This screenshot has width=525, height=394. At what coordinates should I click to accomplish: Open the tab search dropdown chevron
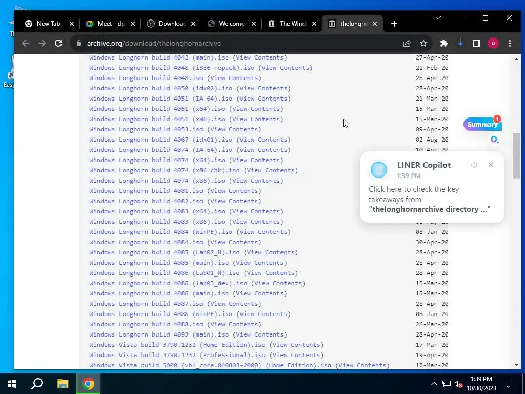pyautogui.click(x=438, y=18)
